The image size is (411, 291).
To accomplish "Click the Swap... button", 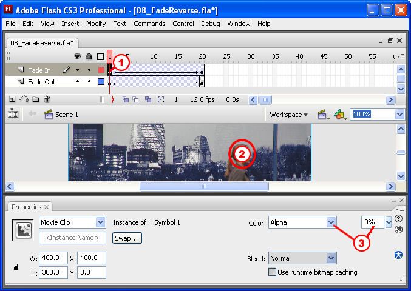I will coord(127,238).
